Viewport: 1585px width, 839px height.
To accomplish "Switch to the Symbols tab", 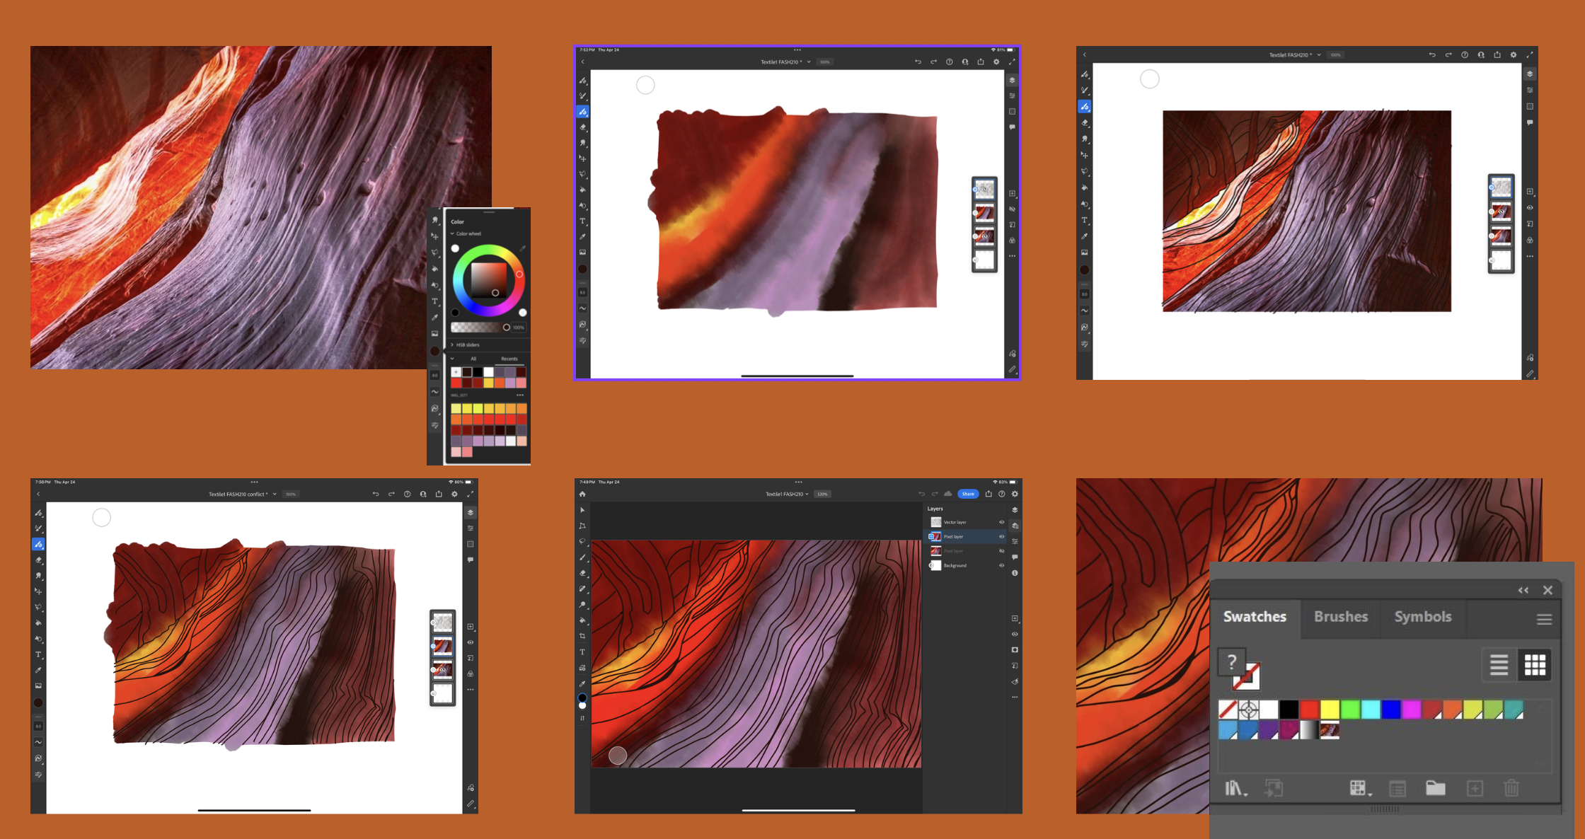I will (1423, 617).
